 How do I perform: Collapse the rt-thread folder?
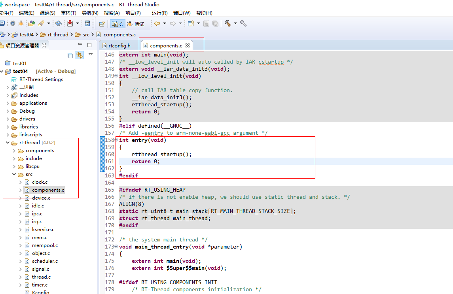(8, 143)
